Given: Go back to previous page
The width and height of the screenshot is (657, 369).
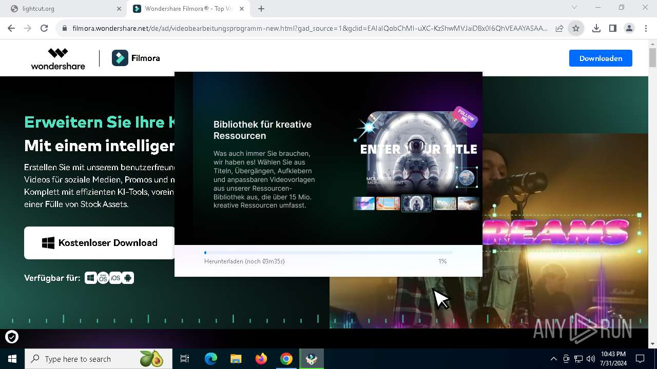Looking at the screenshot, I should click(11, 29).
